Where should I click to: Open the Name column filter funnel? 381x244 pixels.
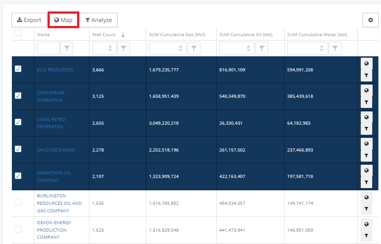click(x=67, y=48)
